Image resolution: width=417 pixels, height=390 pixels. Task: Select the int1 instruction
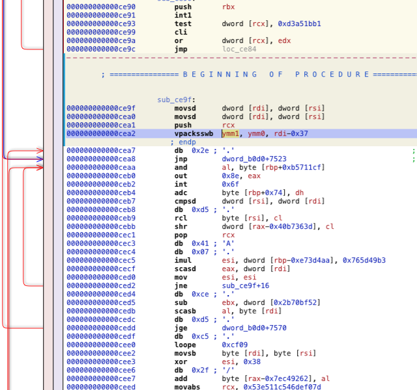coord(183,16)
